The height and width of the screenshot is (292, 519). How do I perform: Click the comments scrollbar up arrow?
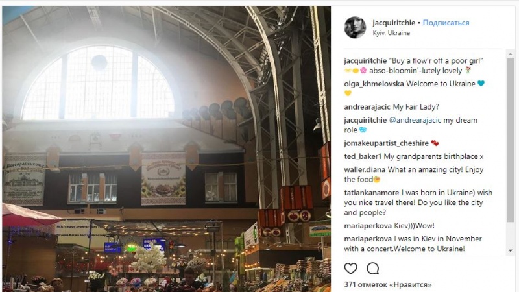pyautogui.click(x=511, y=54)
